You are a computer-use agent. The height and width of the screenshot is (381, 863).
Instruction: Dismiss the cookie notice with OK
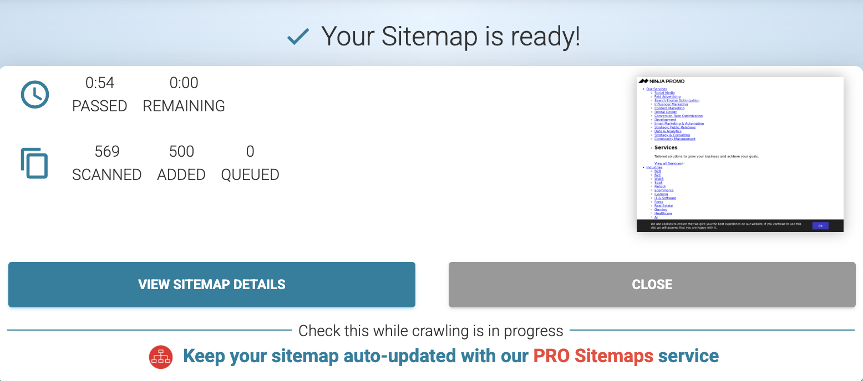tap(820, 225)
